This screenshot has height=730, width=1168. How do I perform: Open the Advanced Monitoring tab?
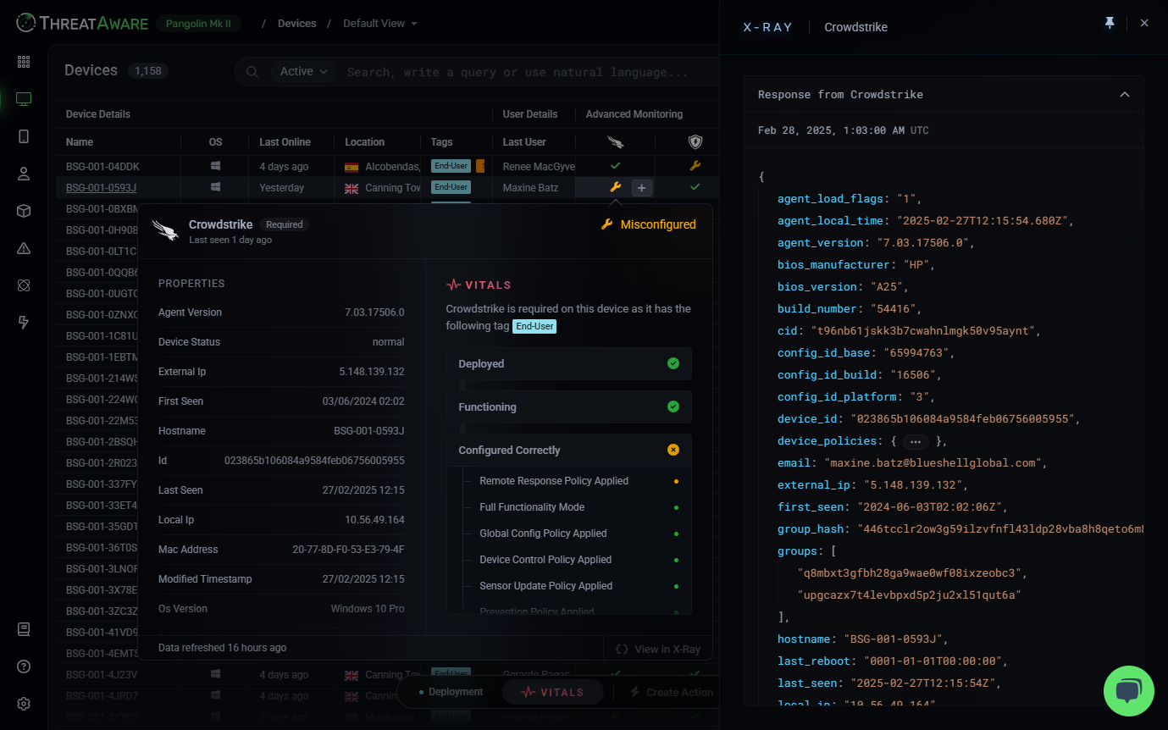point(634,113)
